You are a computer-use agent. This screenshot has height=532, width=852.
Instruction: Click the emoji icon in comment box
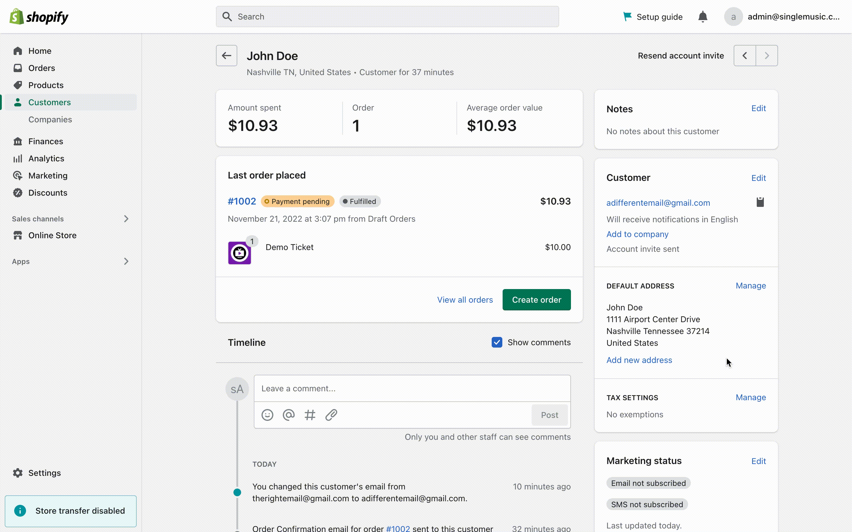267,415
